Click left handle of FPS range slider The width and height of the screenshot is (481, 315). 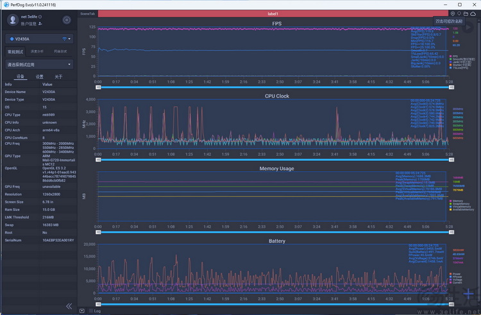click(98, 87)
